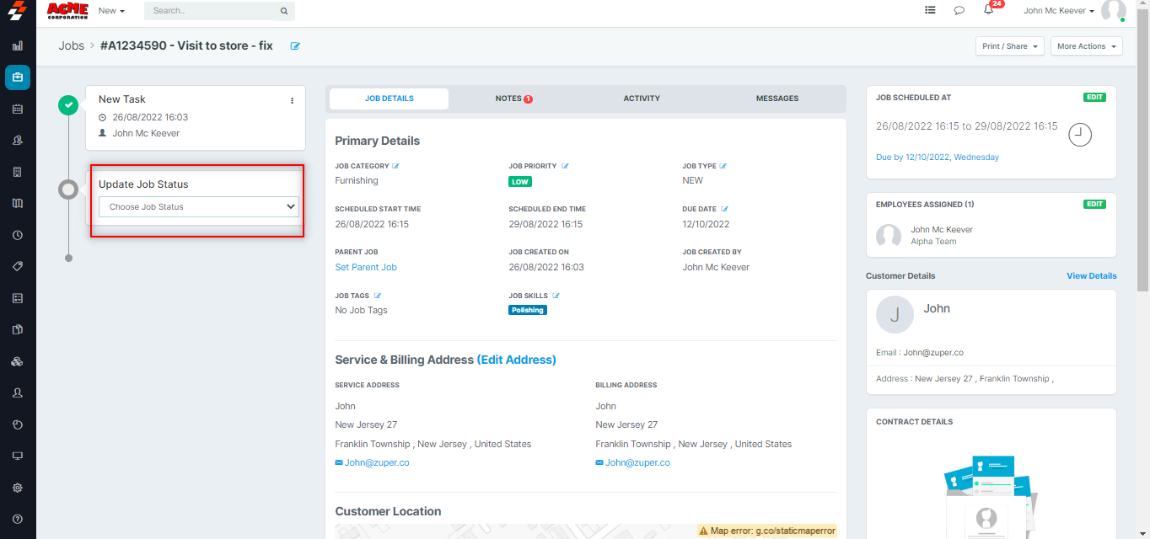Open the calendar icon in left sidebar

point(18,109)
